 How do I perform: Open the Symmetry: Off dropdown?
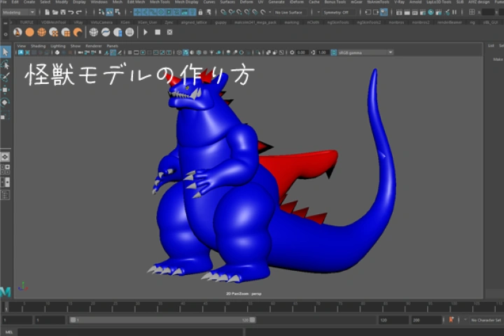click(x=338, y=13)
